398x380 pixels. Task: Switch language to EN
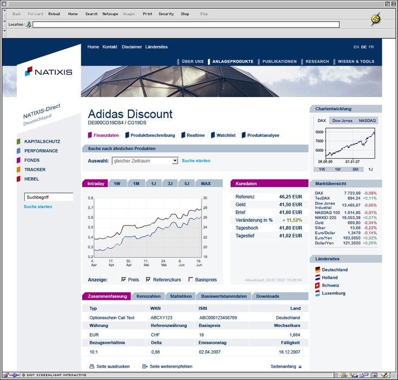[x=356, y=47]
